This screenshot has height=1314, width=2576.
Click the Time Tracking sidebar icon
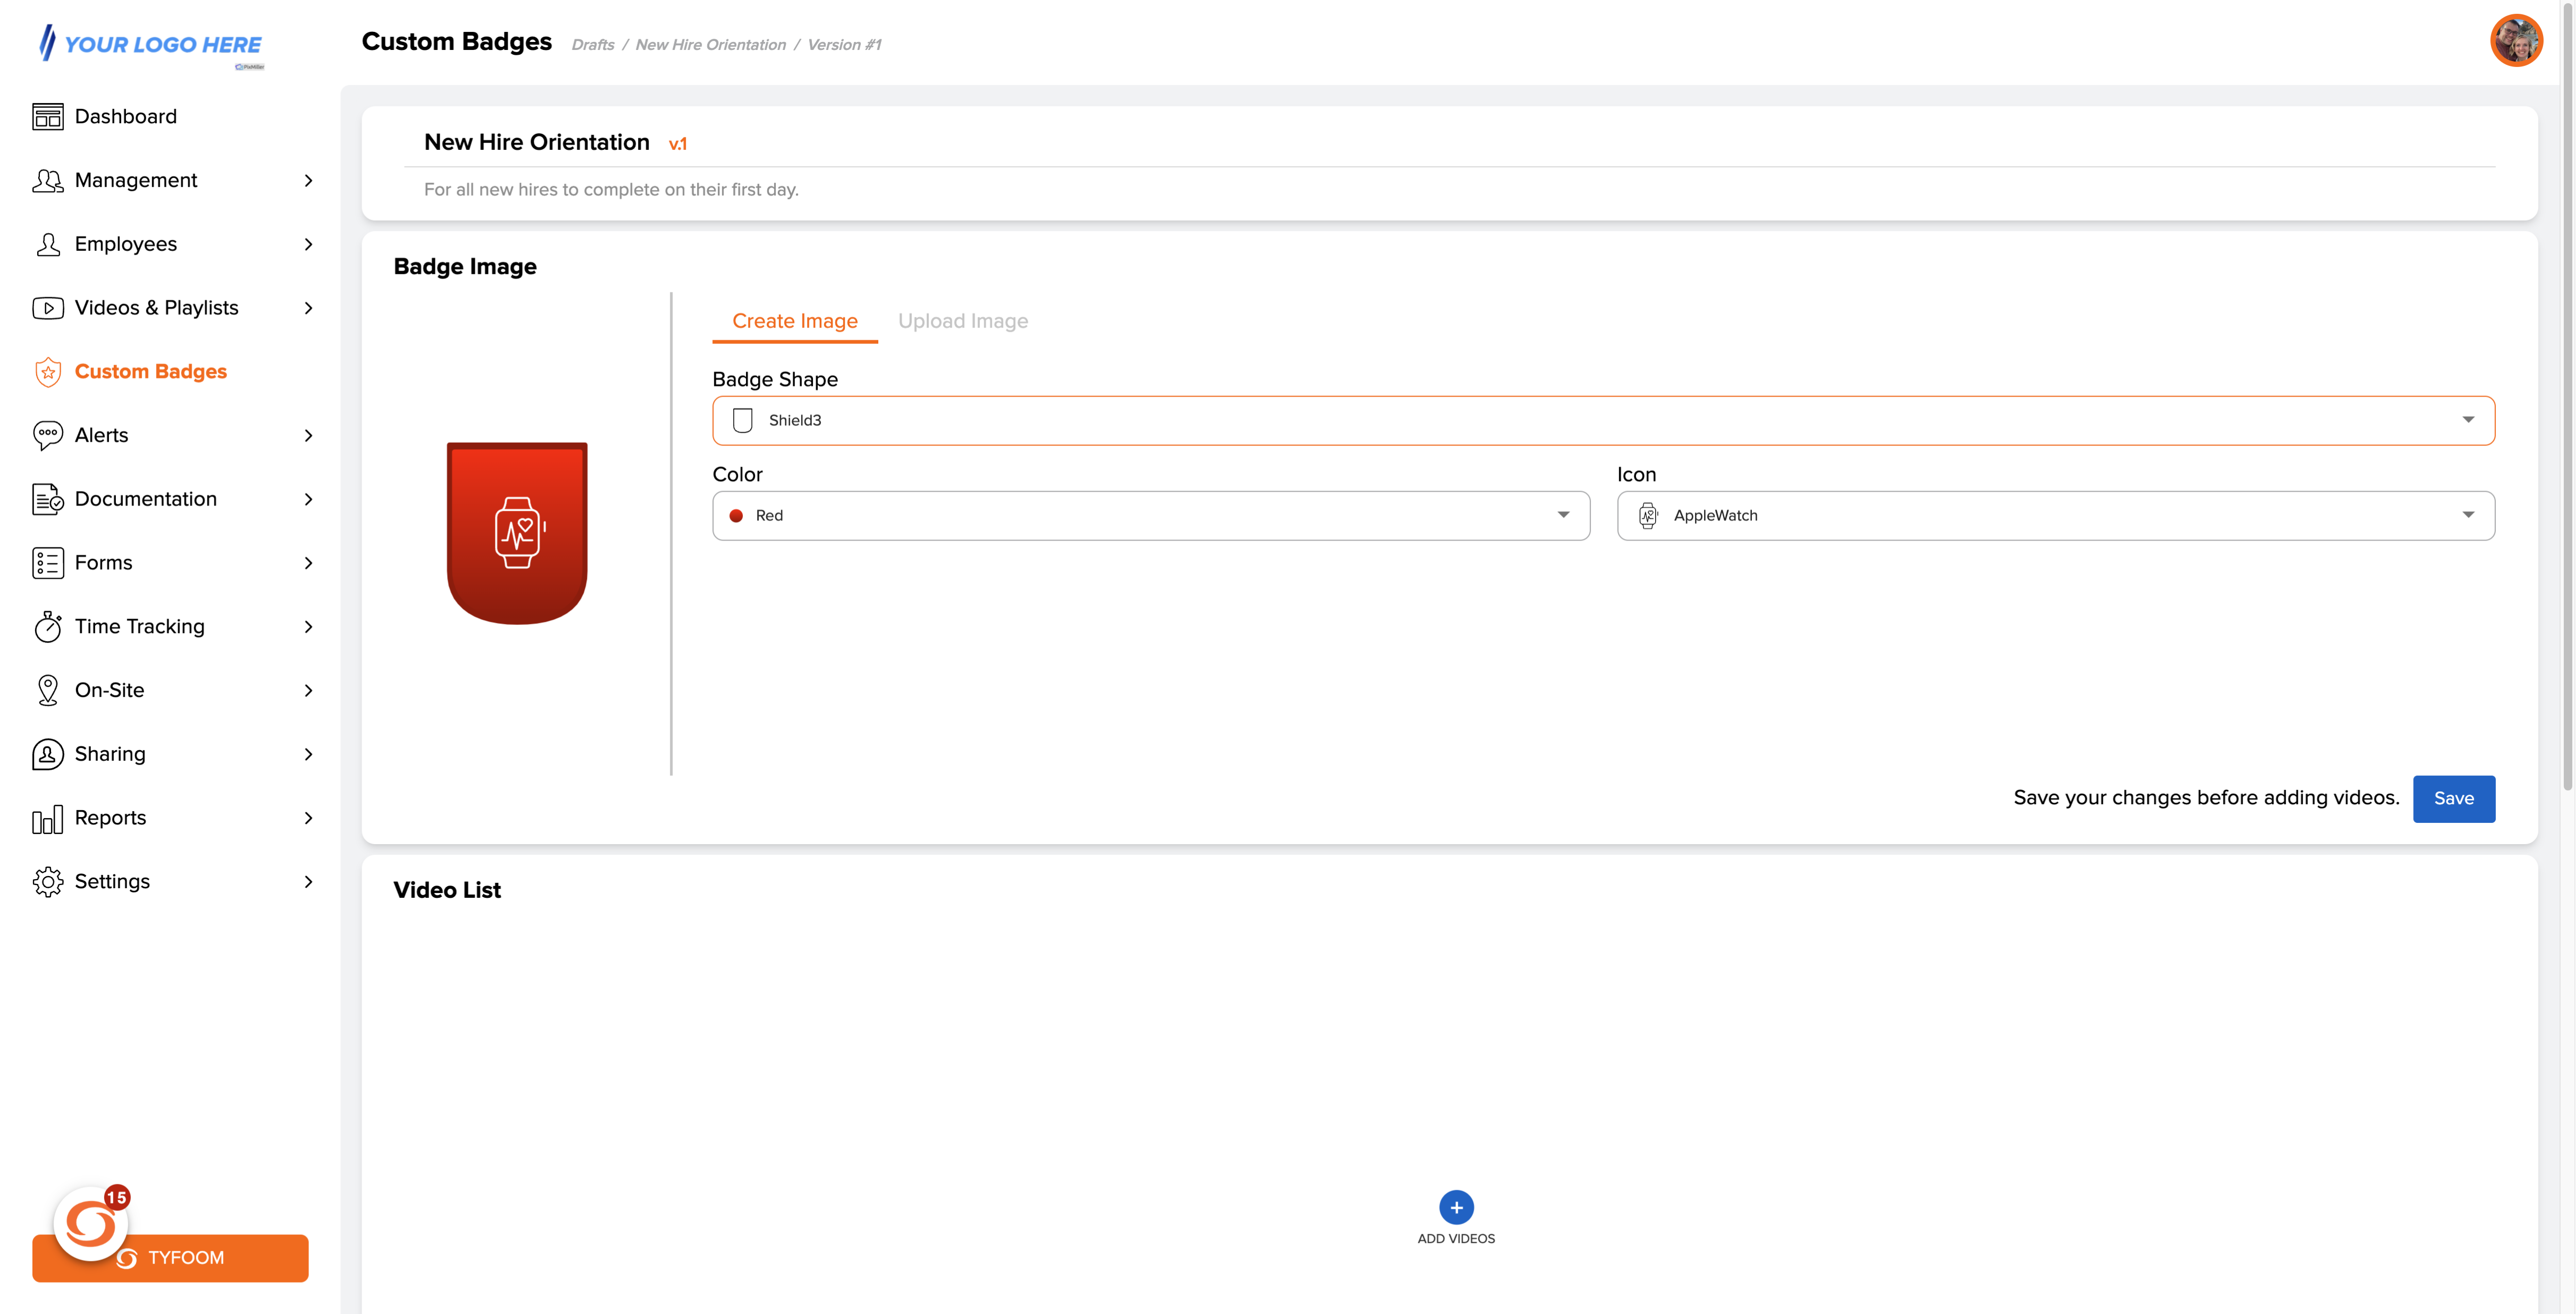[x=47, y=625]
